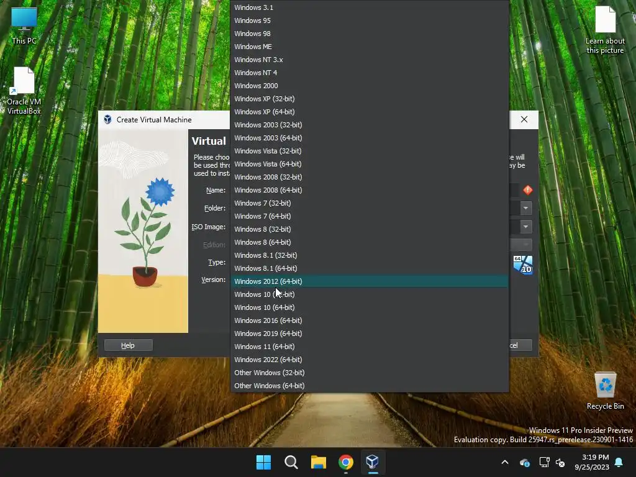
Task: Pick Windows 2022 (64-bit)
Action: (369, 360)
